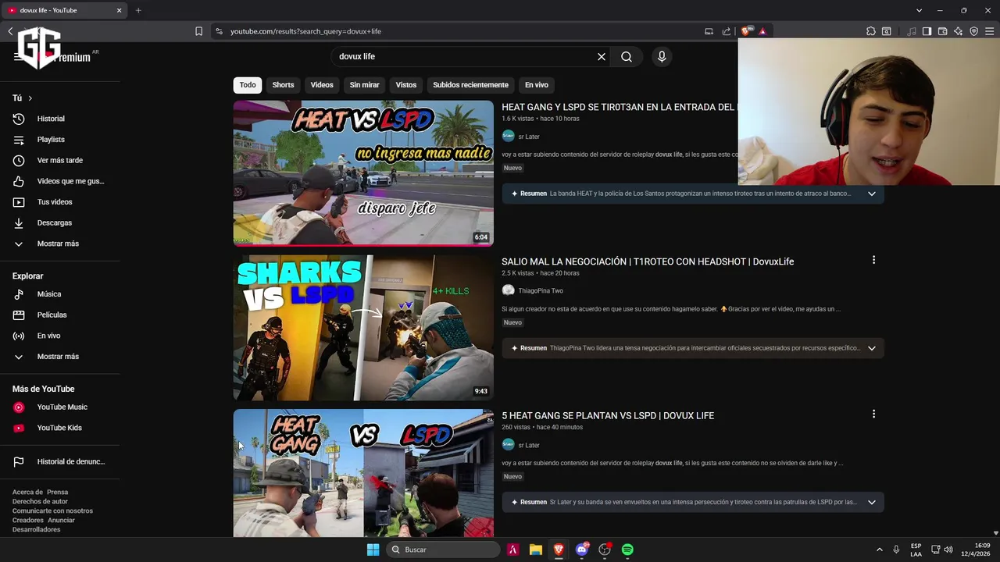Select the Todo filter chip
1000x562 pixels.
(248, 84)
